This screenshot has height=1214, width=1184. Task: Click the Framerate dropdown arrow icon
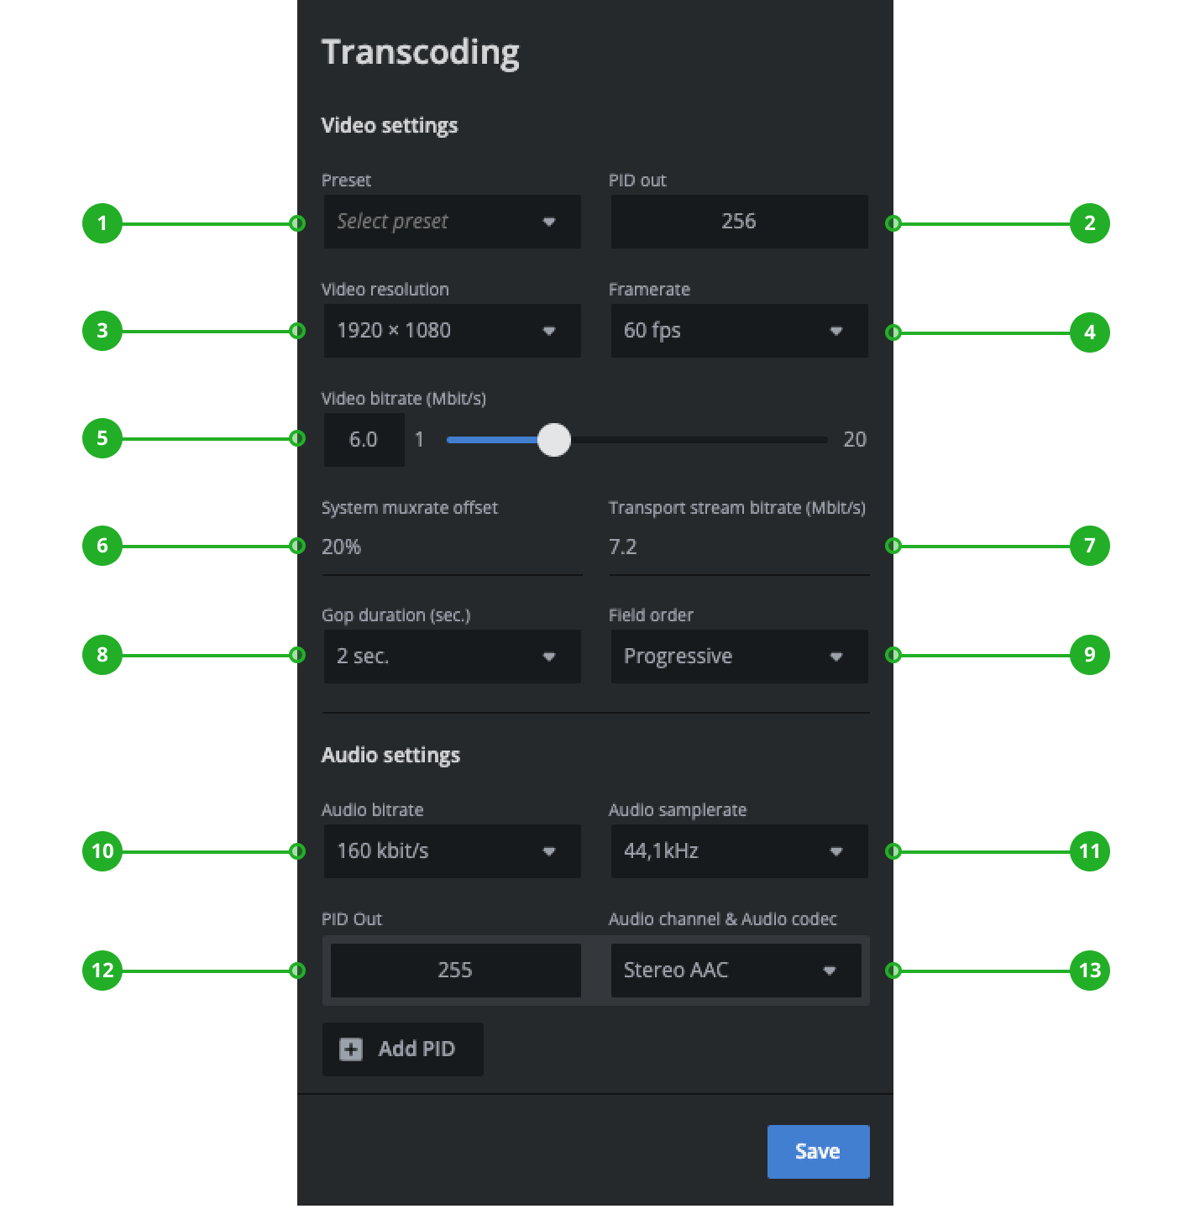coord(836,331)
